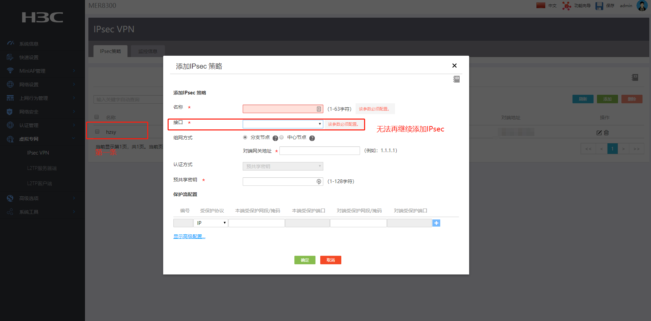Screen dimensions: 651x321
Task: Click the keyword search field
Action: [128, 100]
